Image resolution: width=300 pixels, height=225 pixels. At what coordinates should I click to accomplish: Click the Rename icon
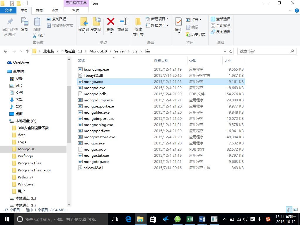123,21
